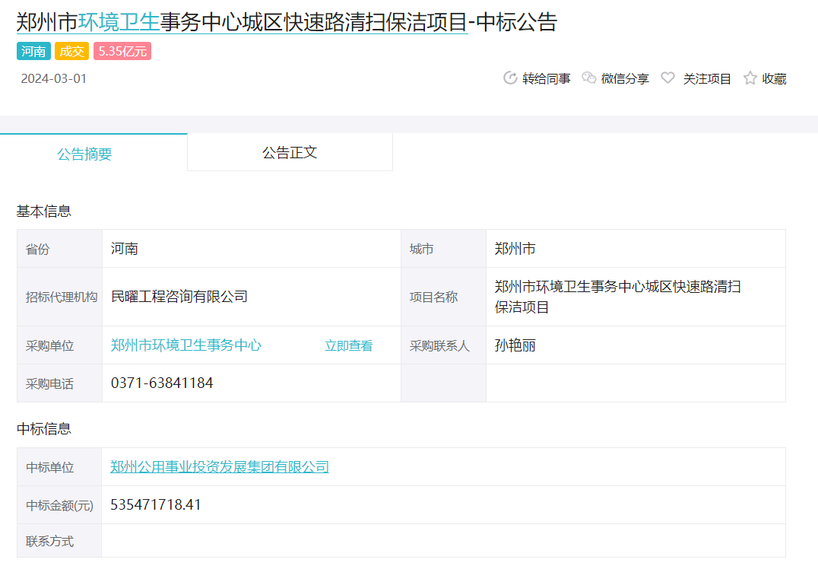Click the 中标金额(元) label cell

tap(59, 505)
